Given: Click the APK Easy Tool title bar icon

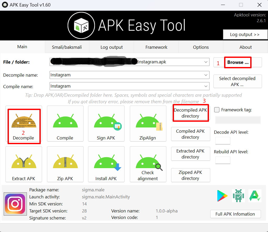Looking at the screenshot, I should tap(5, 5).
